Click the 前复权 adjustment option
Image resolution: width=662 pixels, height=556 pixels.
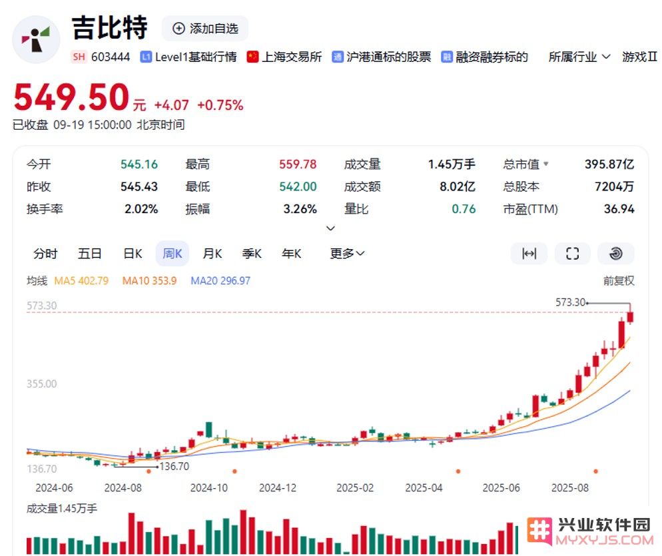pos(619,281)
